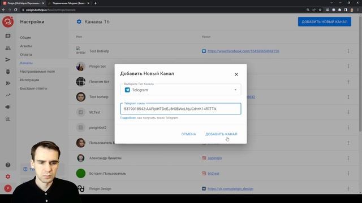Image resolution: width=362 pixels, height=203 pixels.
Task: Open the automation double-chevron icon
Action: click(x=8, y=83)
